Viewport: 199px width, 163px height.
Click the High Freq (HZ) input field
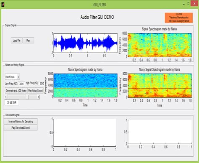42,84
